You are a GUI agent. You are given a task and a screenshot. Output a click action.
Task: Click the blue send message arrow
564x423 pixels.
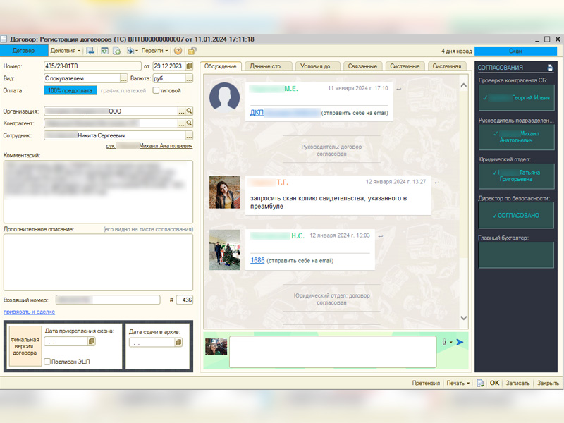(x=460, y=343)
